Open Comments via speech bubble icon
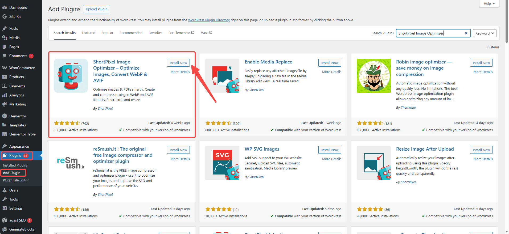Viewport: 509px width, 234px height. pyautogui.click(x=5, y=56)
